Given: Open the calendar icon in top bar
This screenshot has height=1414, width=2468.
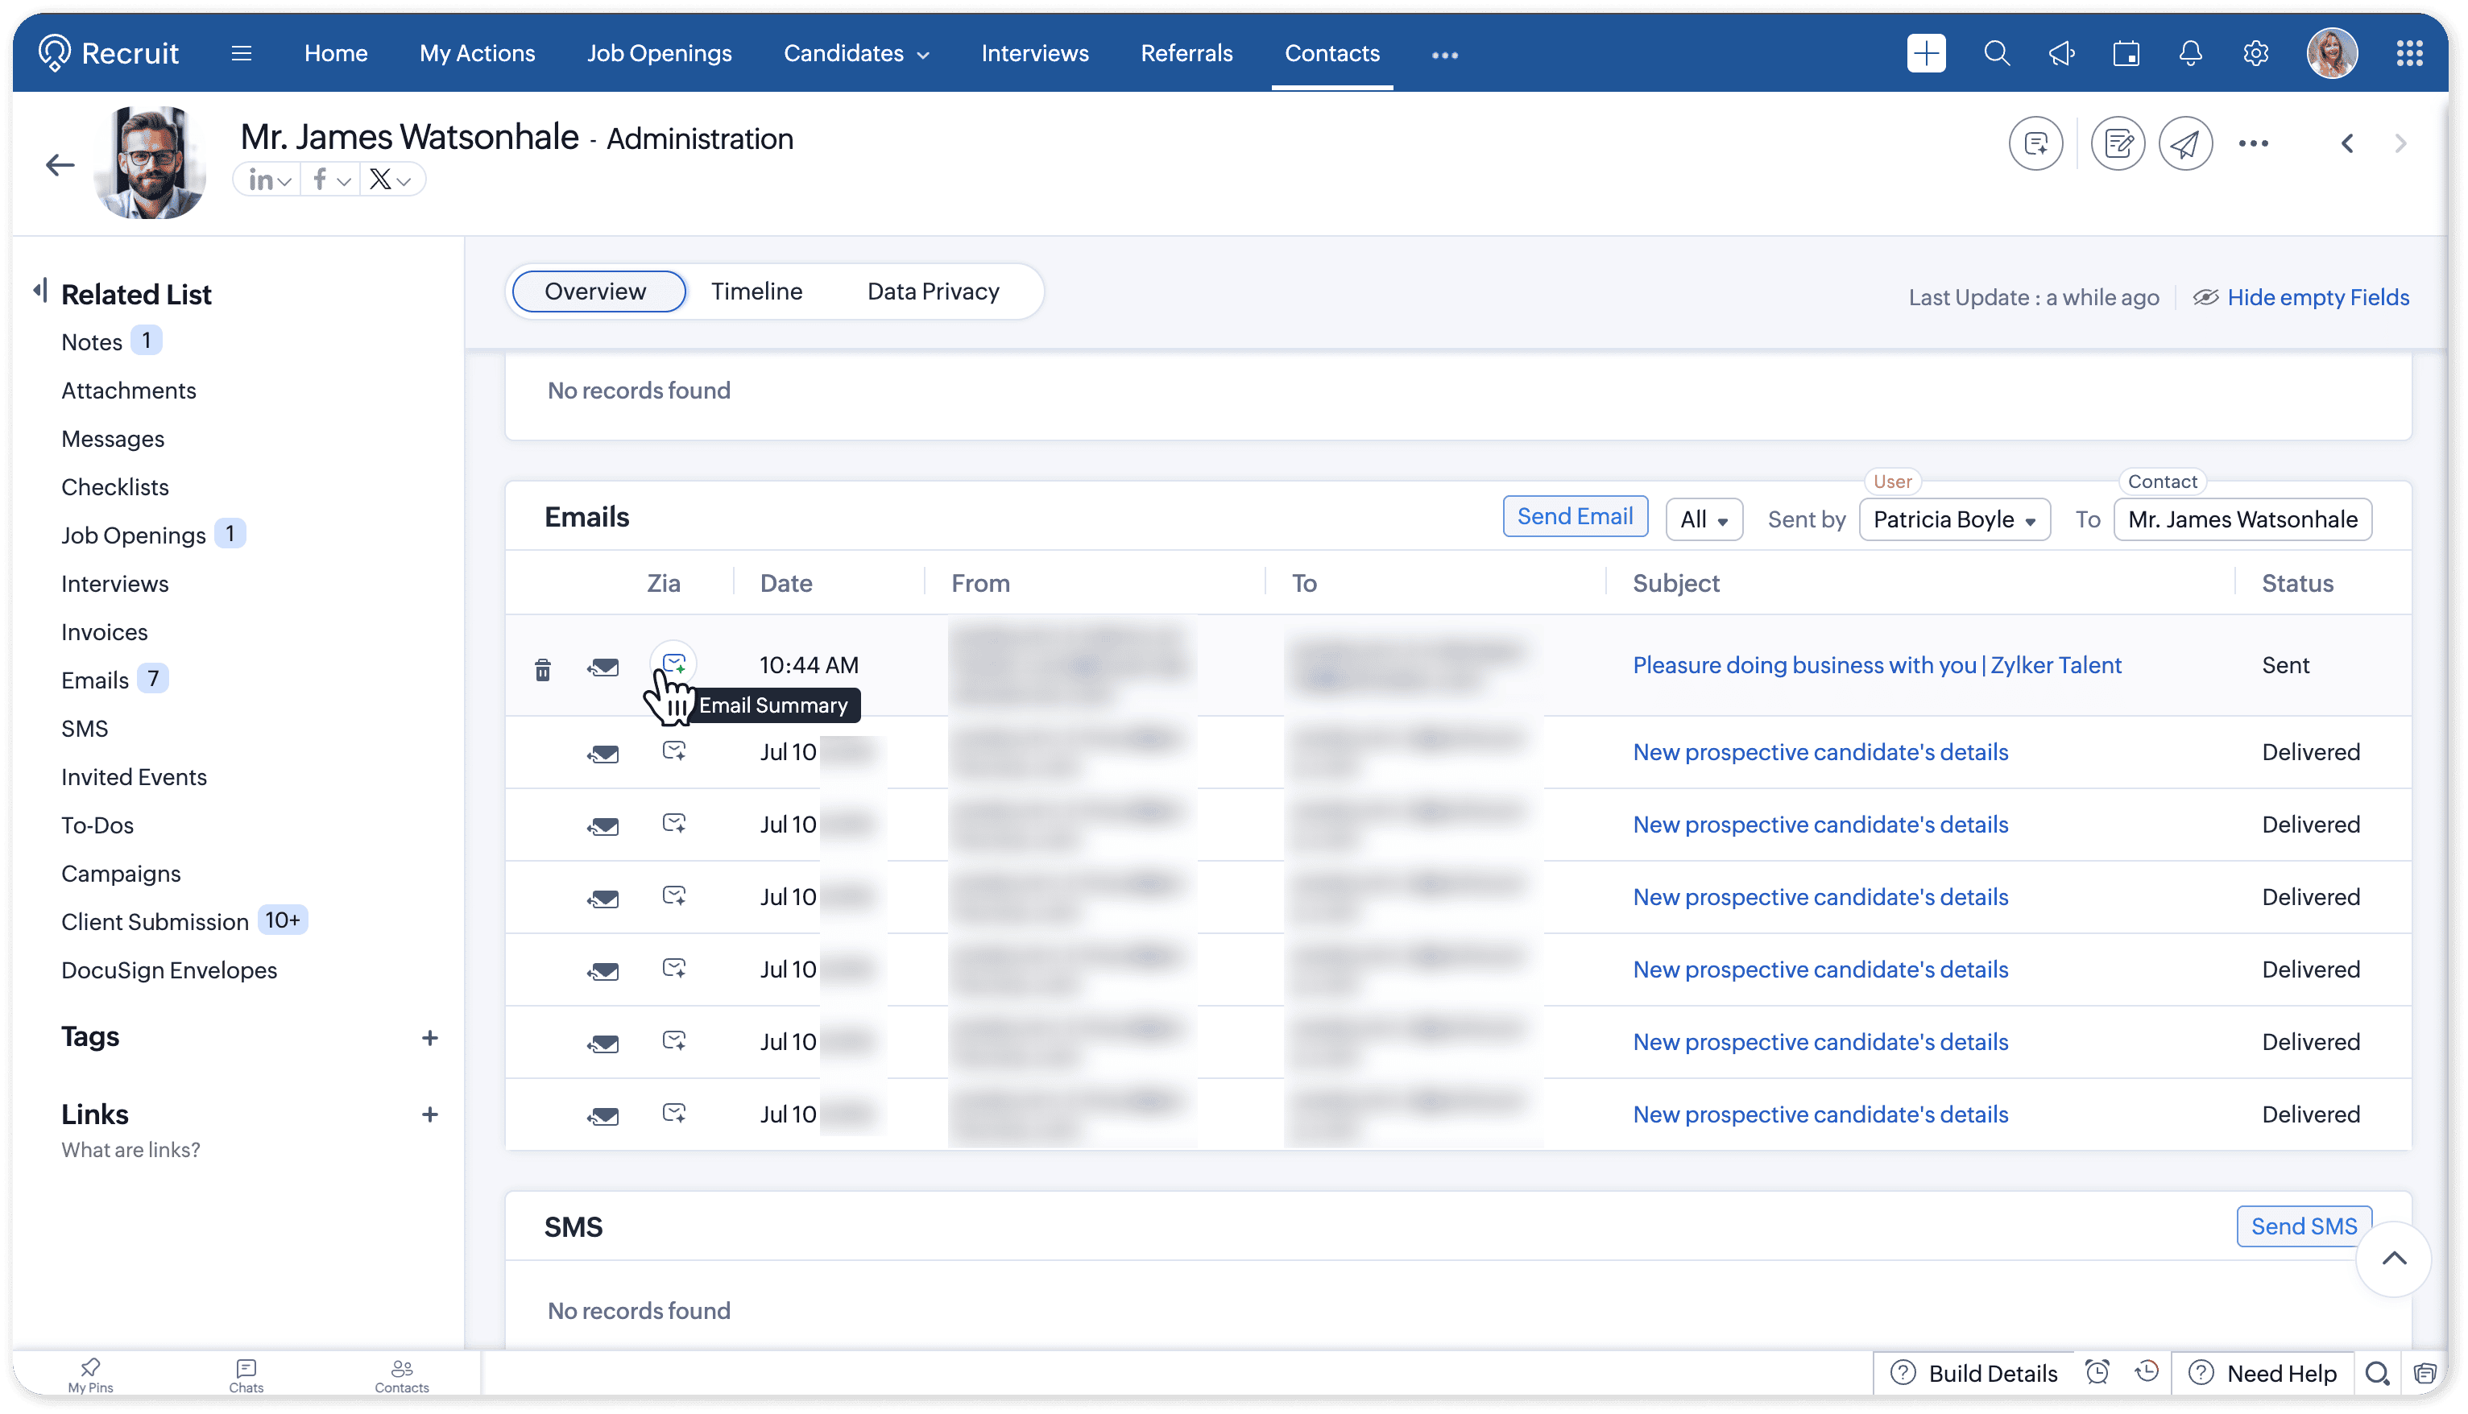Looking at the screenshot, I should (x=2126, y=53).
